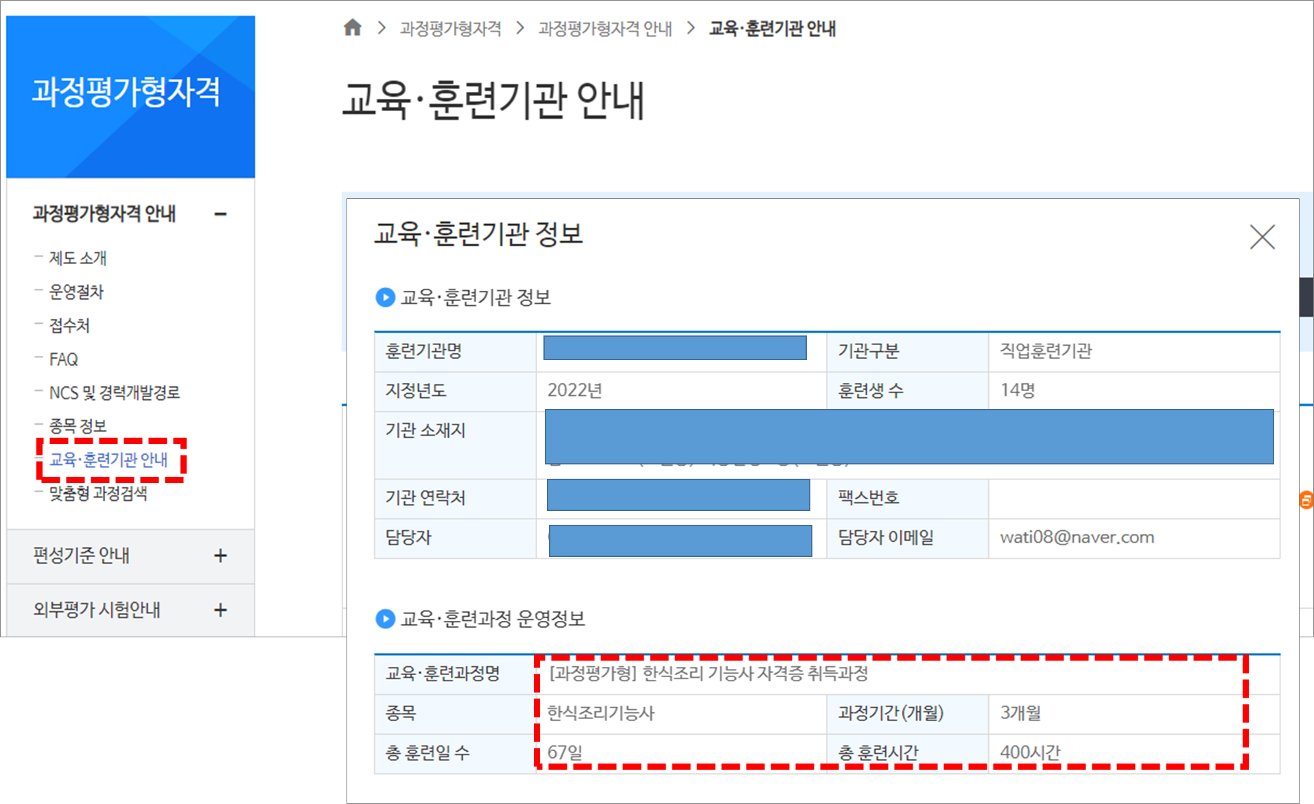Click the home icon in the breadcrumb
Image resolution: width=1314 pixels, height=804 pixels.
[353, 28]
